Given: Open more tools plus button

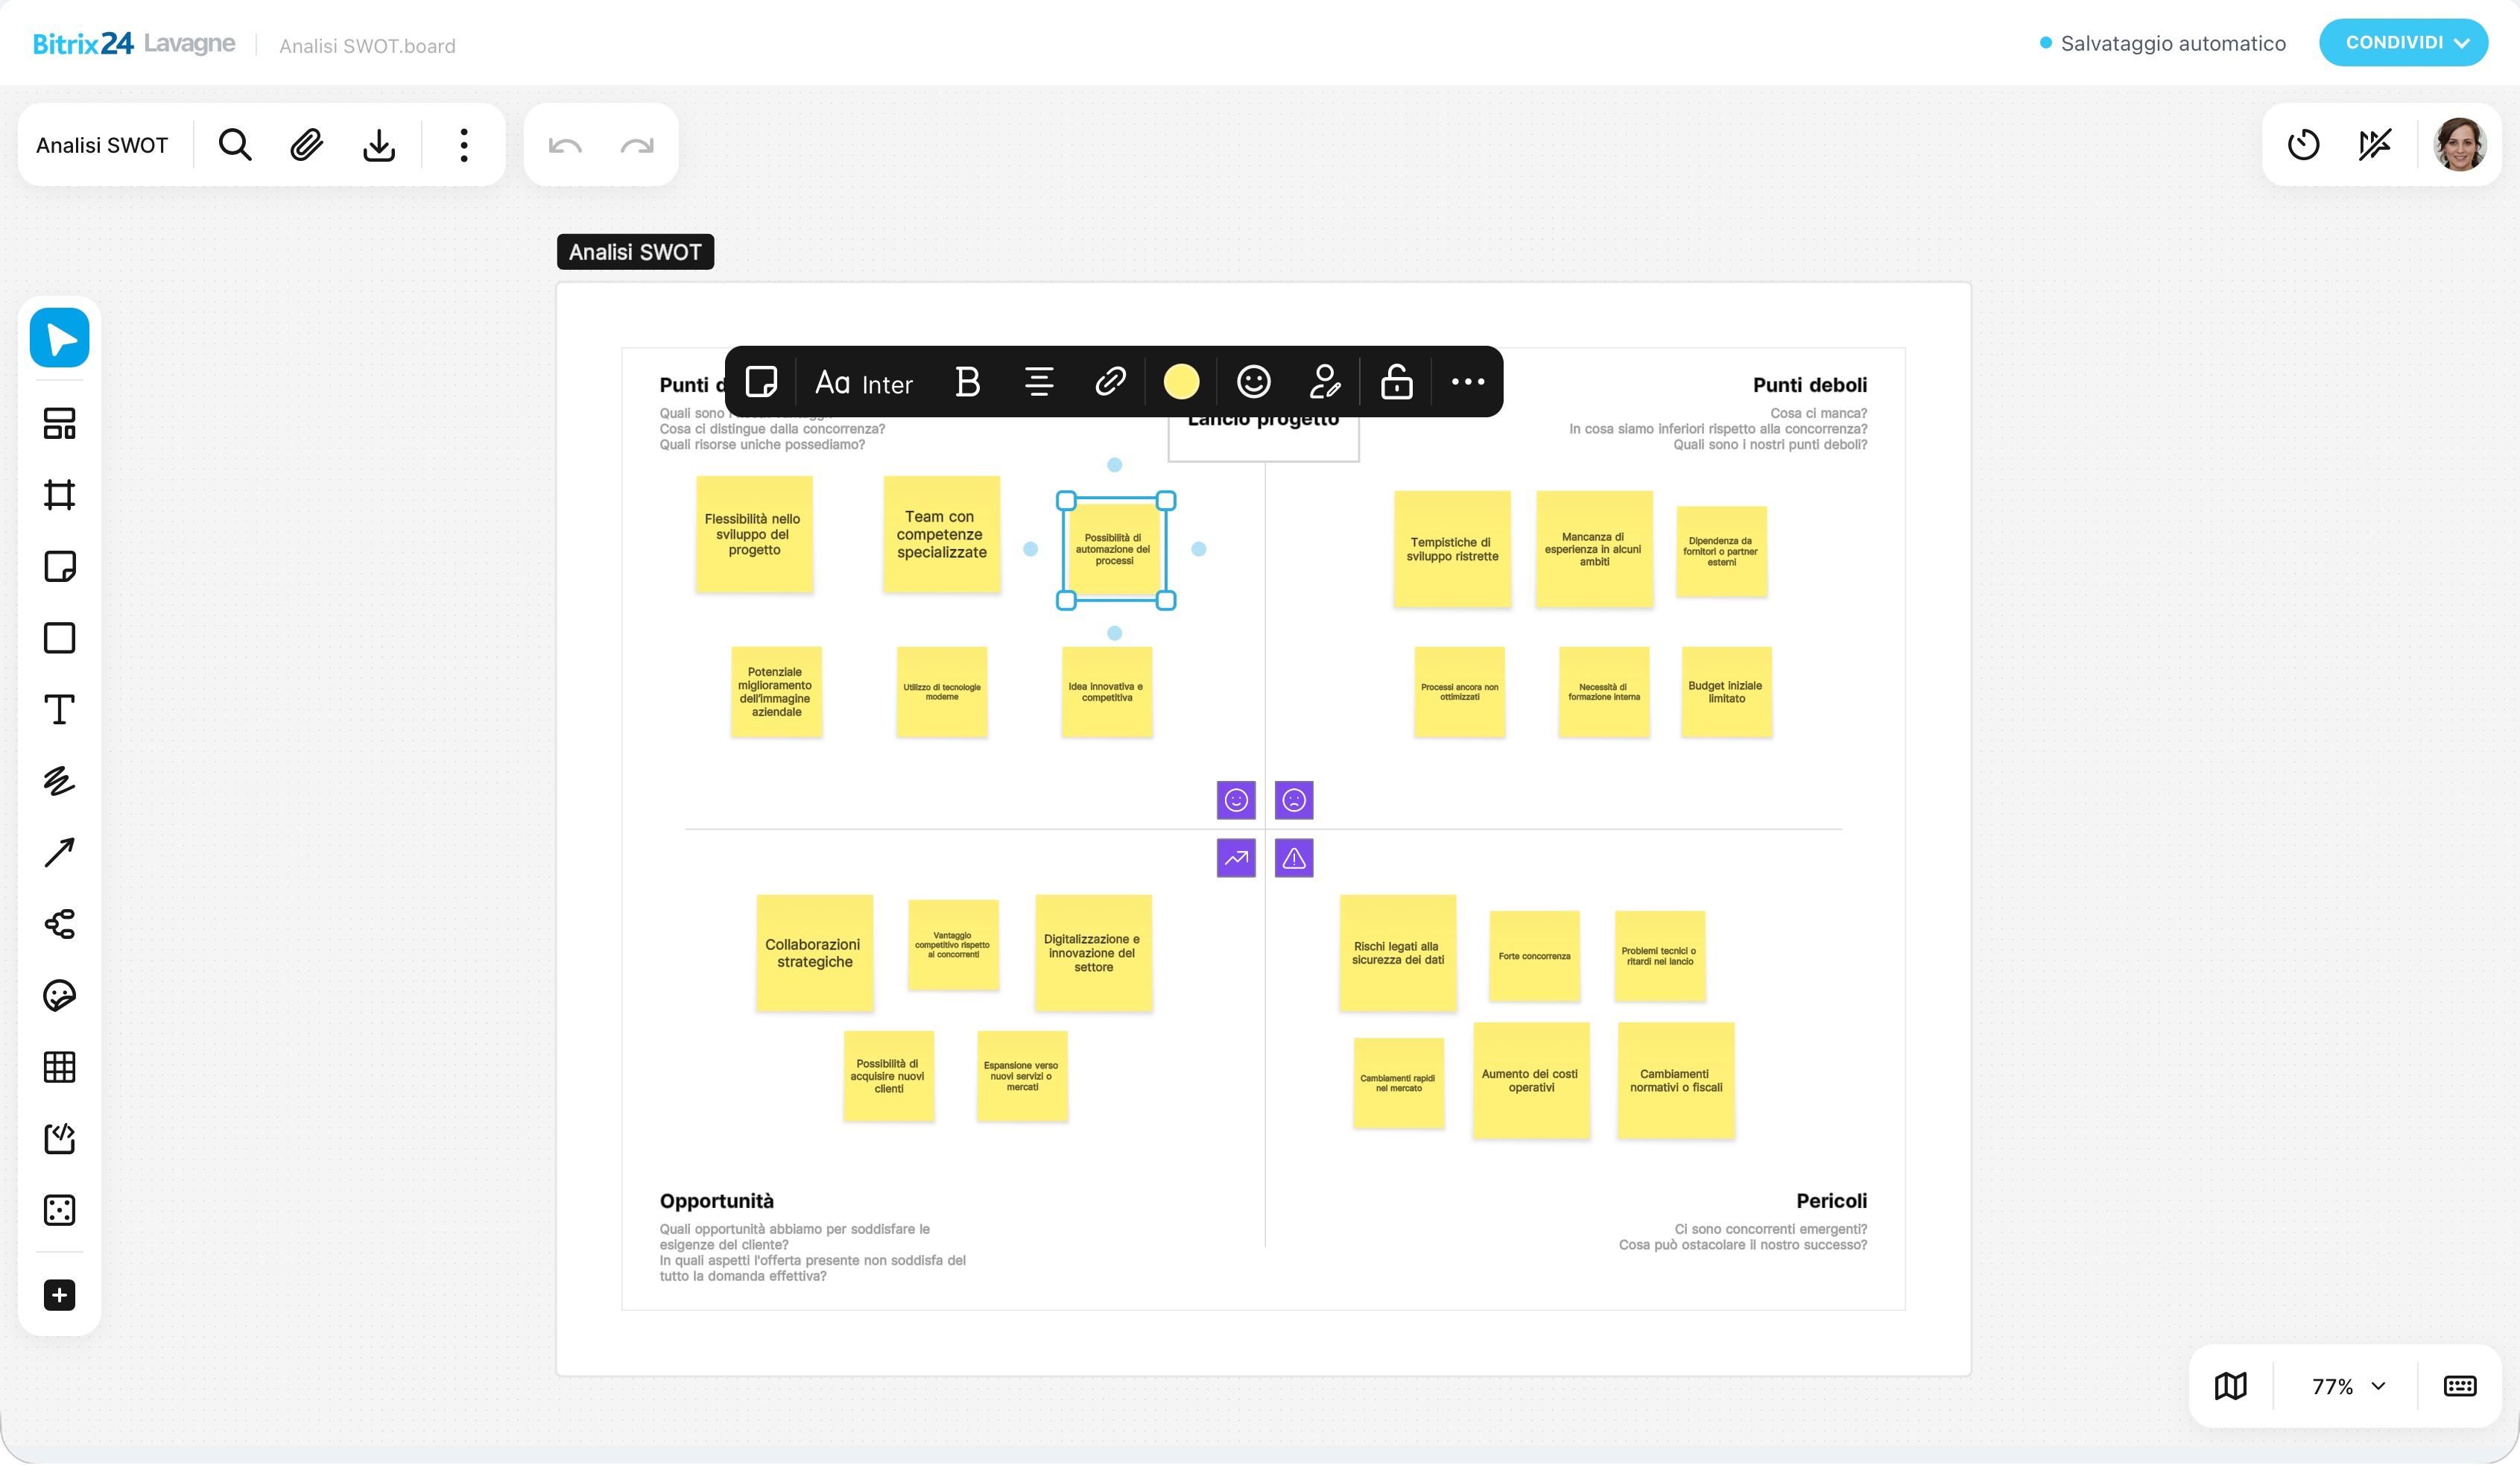Looking at the screenshot, I should pos(59,1295).
